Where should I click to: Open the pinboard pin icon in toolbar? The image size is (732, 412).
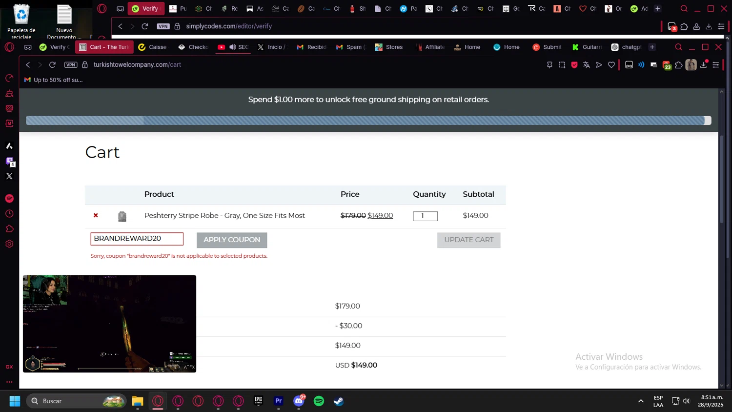click(549, 65)
